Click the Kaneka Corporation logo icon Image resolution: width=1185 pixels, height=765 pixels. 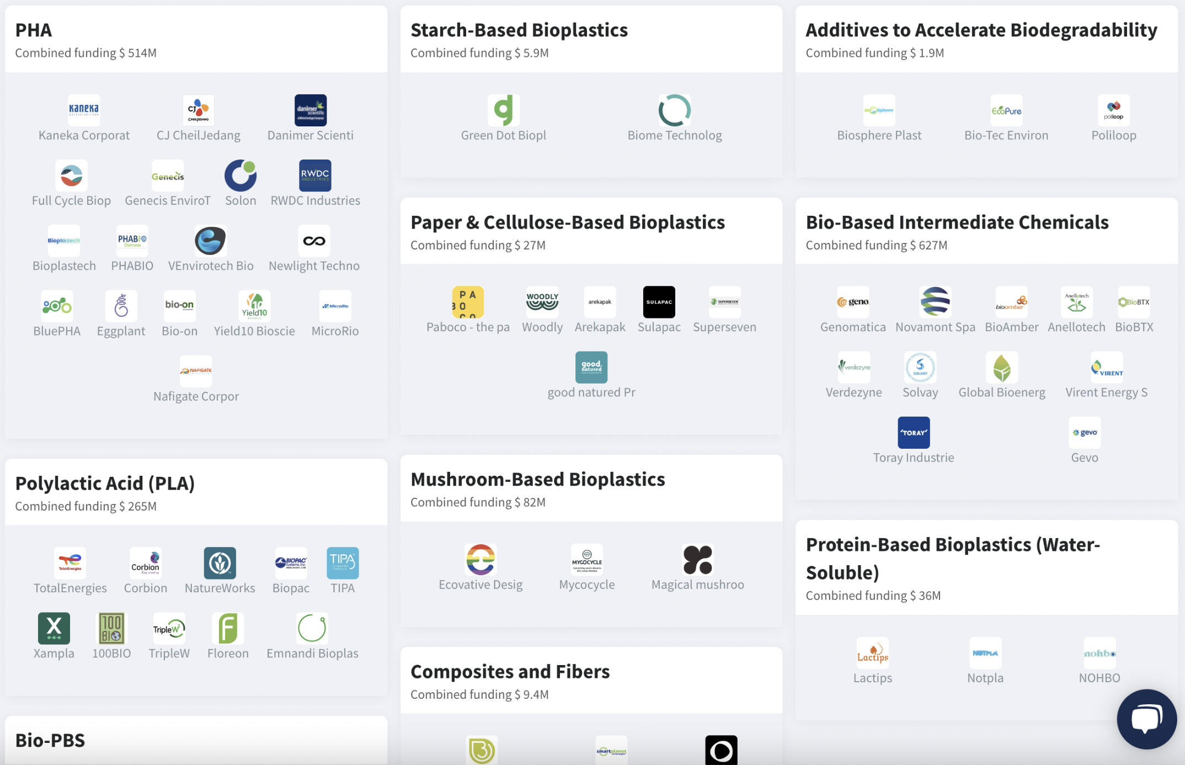coord(84,110)
